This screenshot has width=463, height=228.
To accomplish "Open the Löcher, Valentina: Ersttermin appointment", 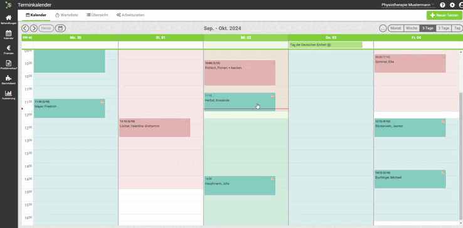I will coord(154,128).
